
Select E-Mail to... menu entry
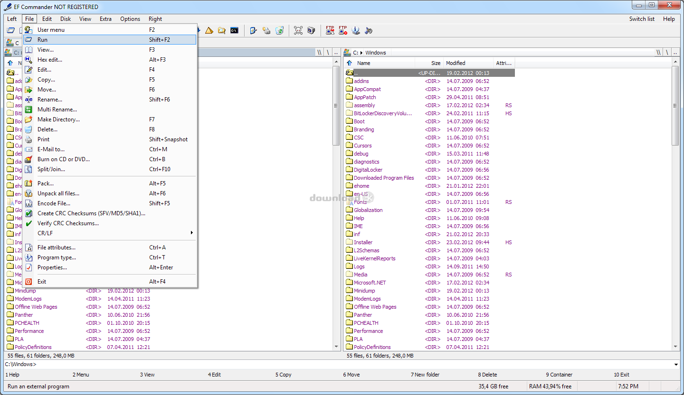(110, 149)
